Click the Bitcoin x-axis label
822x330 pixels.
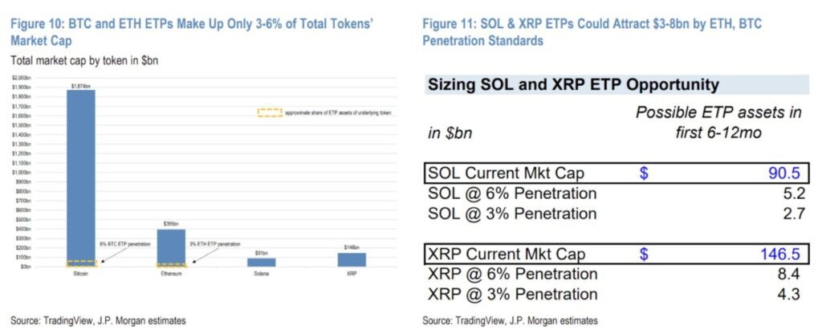point(80,273)
